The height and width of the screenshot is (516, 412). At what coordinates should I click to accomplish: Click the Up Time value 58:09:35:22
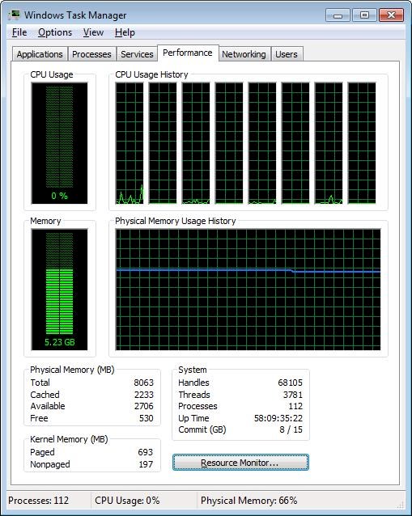tap(278, 418)
